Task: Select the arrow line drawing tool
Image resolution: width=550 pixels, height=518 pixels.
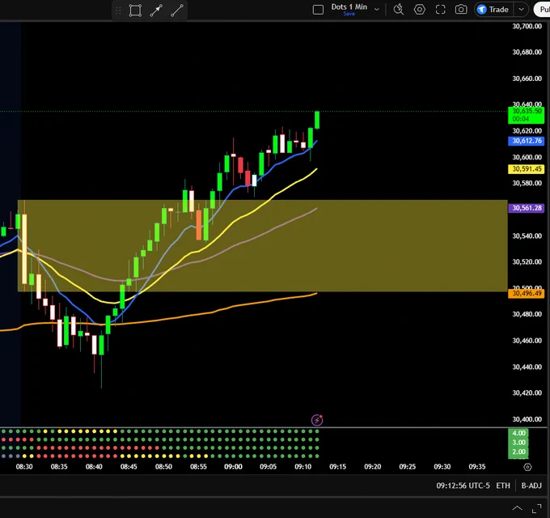Action: point(156,11)
